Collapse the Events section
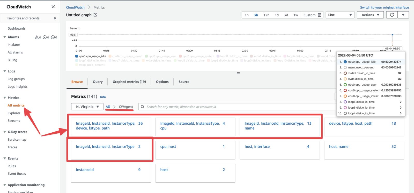414x193 pixels. pos(5,158)
